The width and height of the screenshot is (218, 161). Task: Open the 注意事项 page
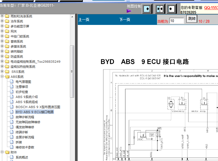[22, 87]
